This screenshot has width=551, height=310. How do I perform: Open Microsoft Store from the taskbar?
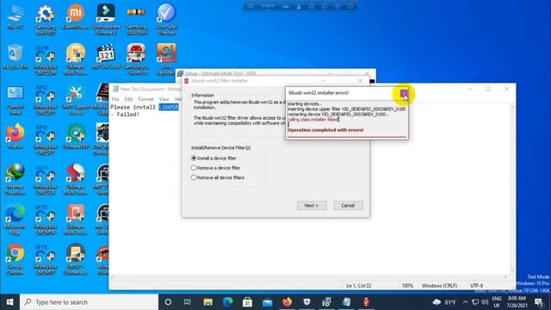[247, 302]
